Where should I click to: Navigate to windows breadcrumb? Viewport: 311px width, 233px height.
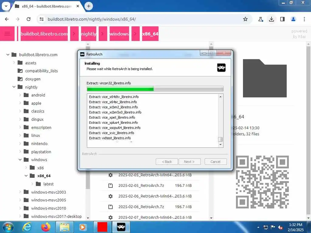(119, 34)
